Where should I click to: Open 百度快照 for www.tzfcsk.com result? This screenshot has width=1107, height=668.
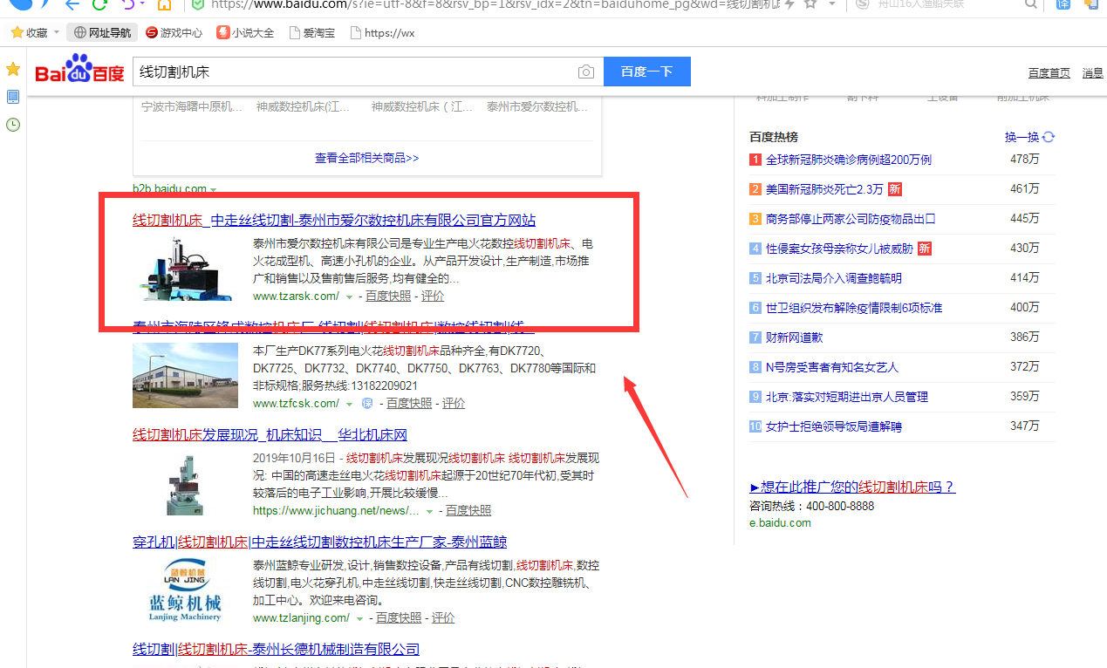[409, 404]
